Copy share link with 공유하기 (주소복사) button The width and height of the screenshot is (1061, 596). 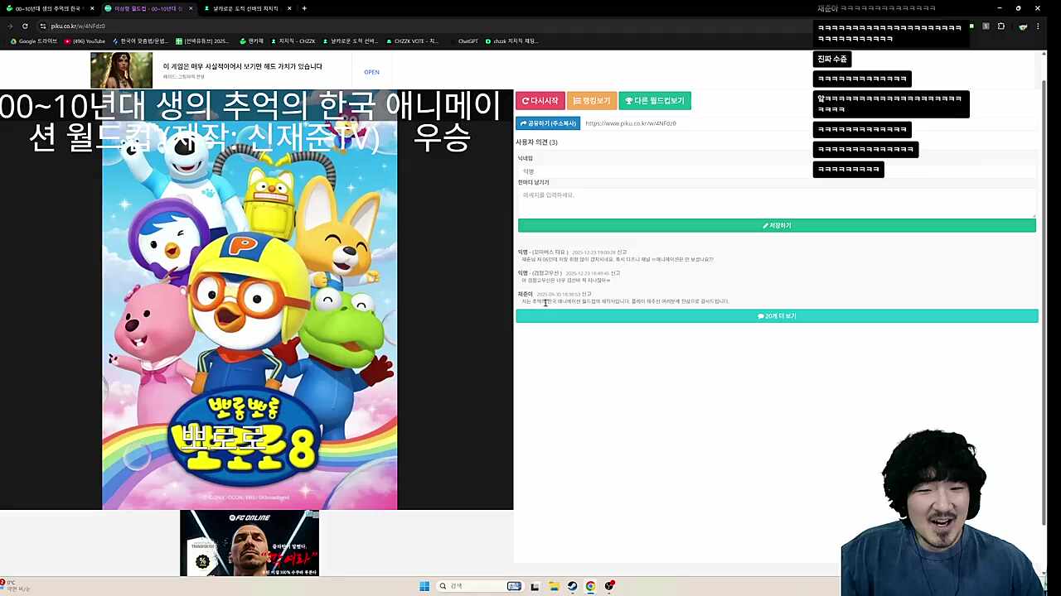548,123
